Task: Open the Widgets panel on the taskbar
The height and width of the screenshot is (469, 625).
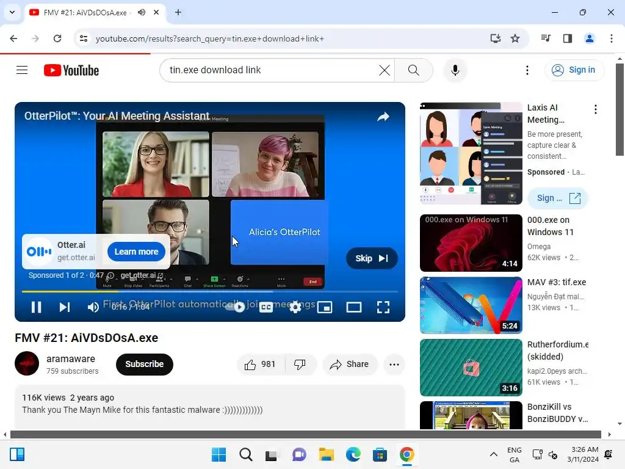Action: 17,454
